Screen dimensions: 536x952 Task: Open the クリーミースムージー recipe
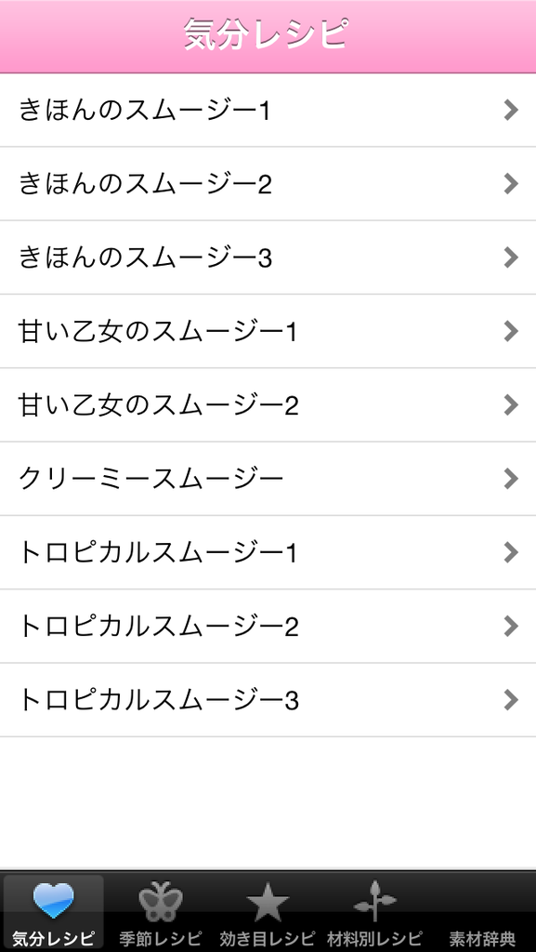click(x=268, y=479)
